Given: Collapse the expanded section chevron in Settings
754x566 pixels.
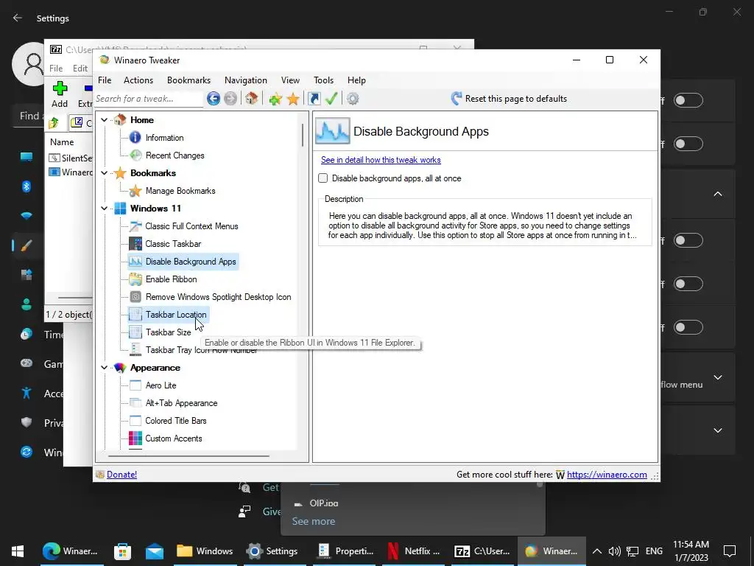Looking at the screenshot, I should click(717, 194).
